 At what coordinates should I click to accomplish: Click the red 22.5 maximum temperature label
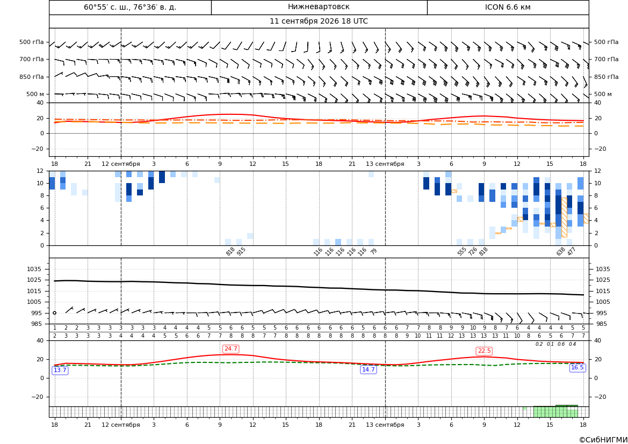[x=484, y=351]
